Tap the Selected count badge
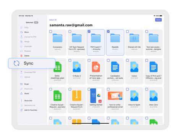181x139 pixels. [36, 23]
